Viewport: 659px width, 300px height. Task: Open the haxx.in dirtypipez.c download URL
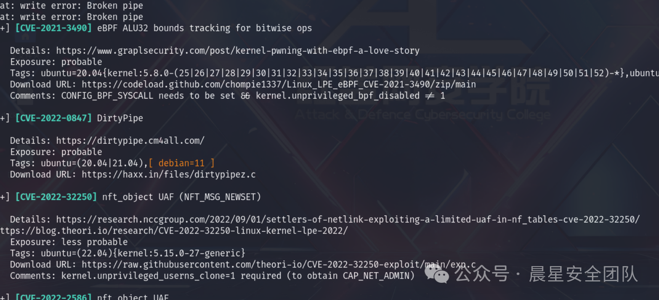169,174
